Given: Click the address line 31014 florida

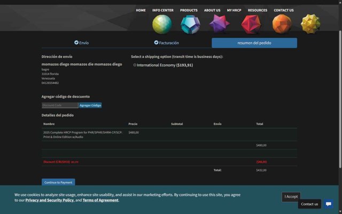Looking at the screenshot, I should pos(50,74).
